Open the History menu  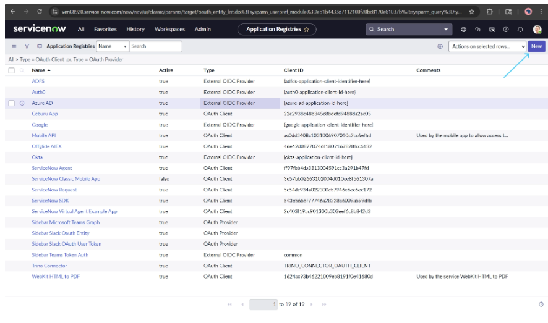[135, 30]
